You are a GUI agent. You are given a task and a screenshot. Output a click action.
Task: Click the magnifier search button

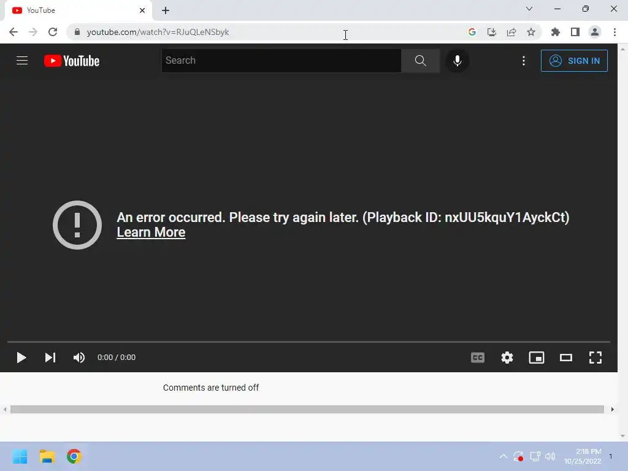[x=420, y=61]
